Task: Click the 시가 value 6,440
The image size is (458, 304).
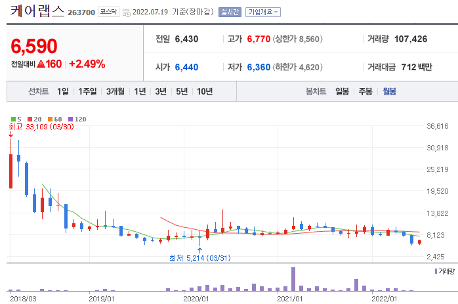Action: tap(186, 67)
